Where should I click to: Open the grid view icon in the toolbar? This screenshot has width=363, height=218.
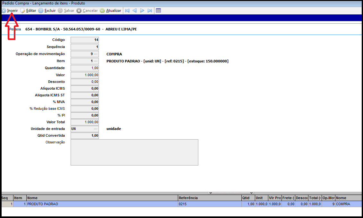coord(158,11)
